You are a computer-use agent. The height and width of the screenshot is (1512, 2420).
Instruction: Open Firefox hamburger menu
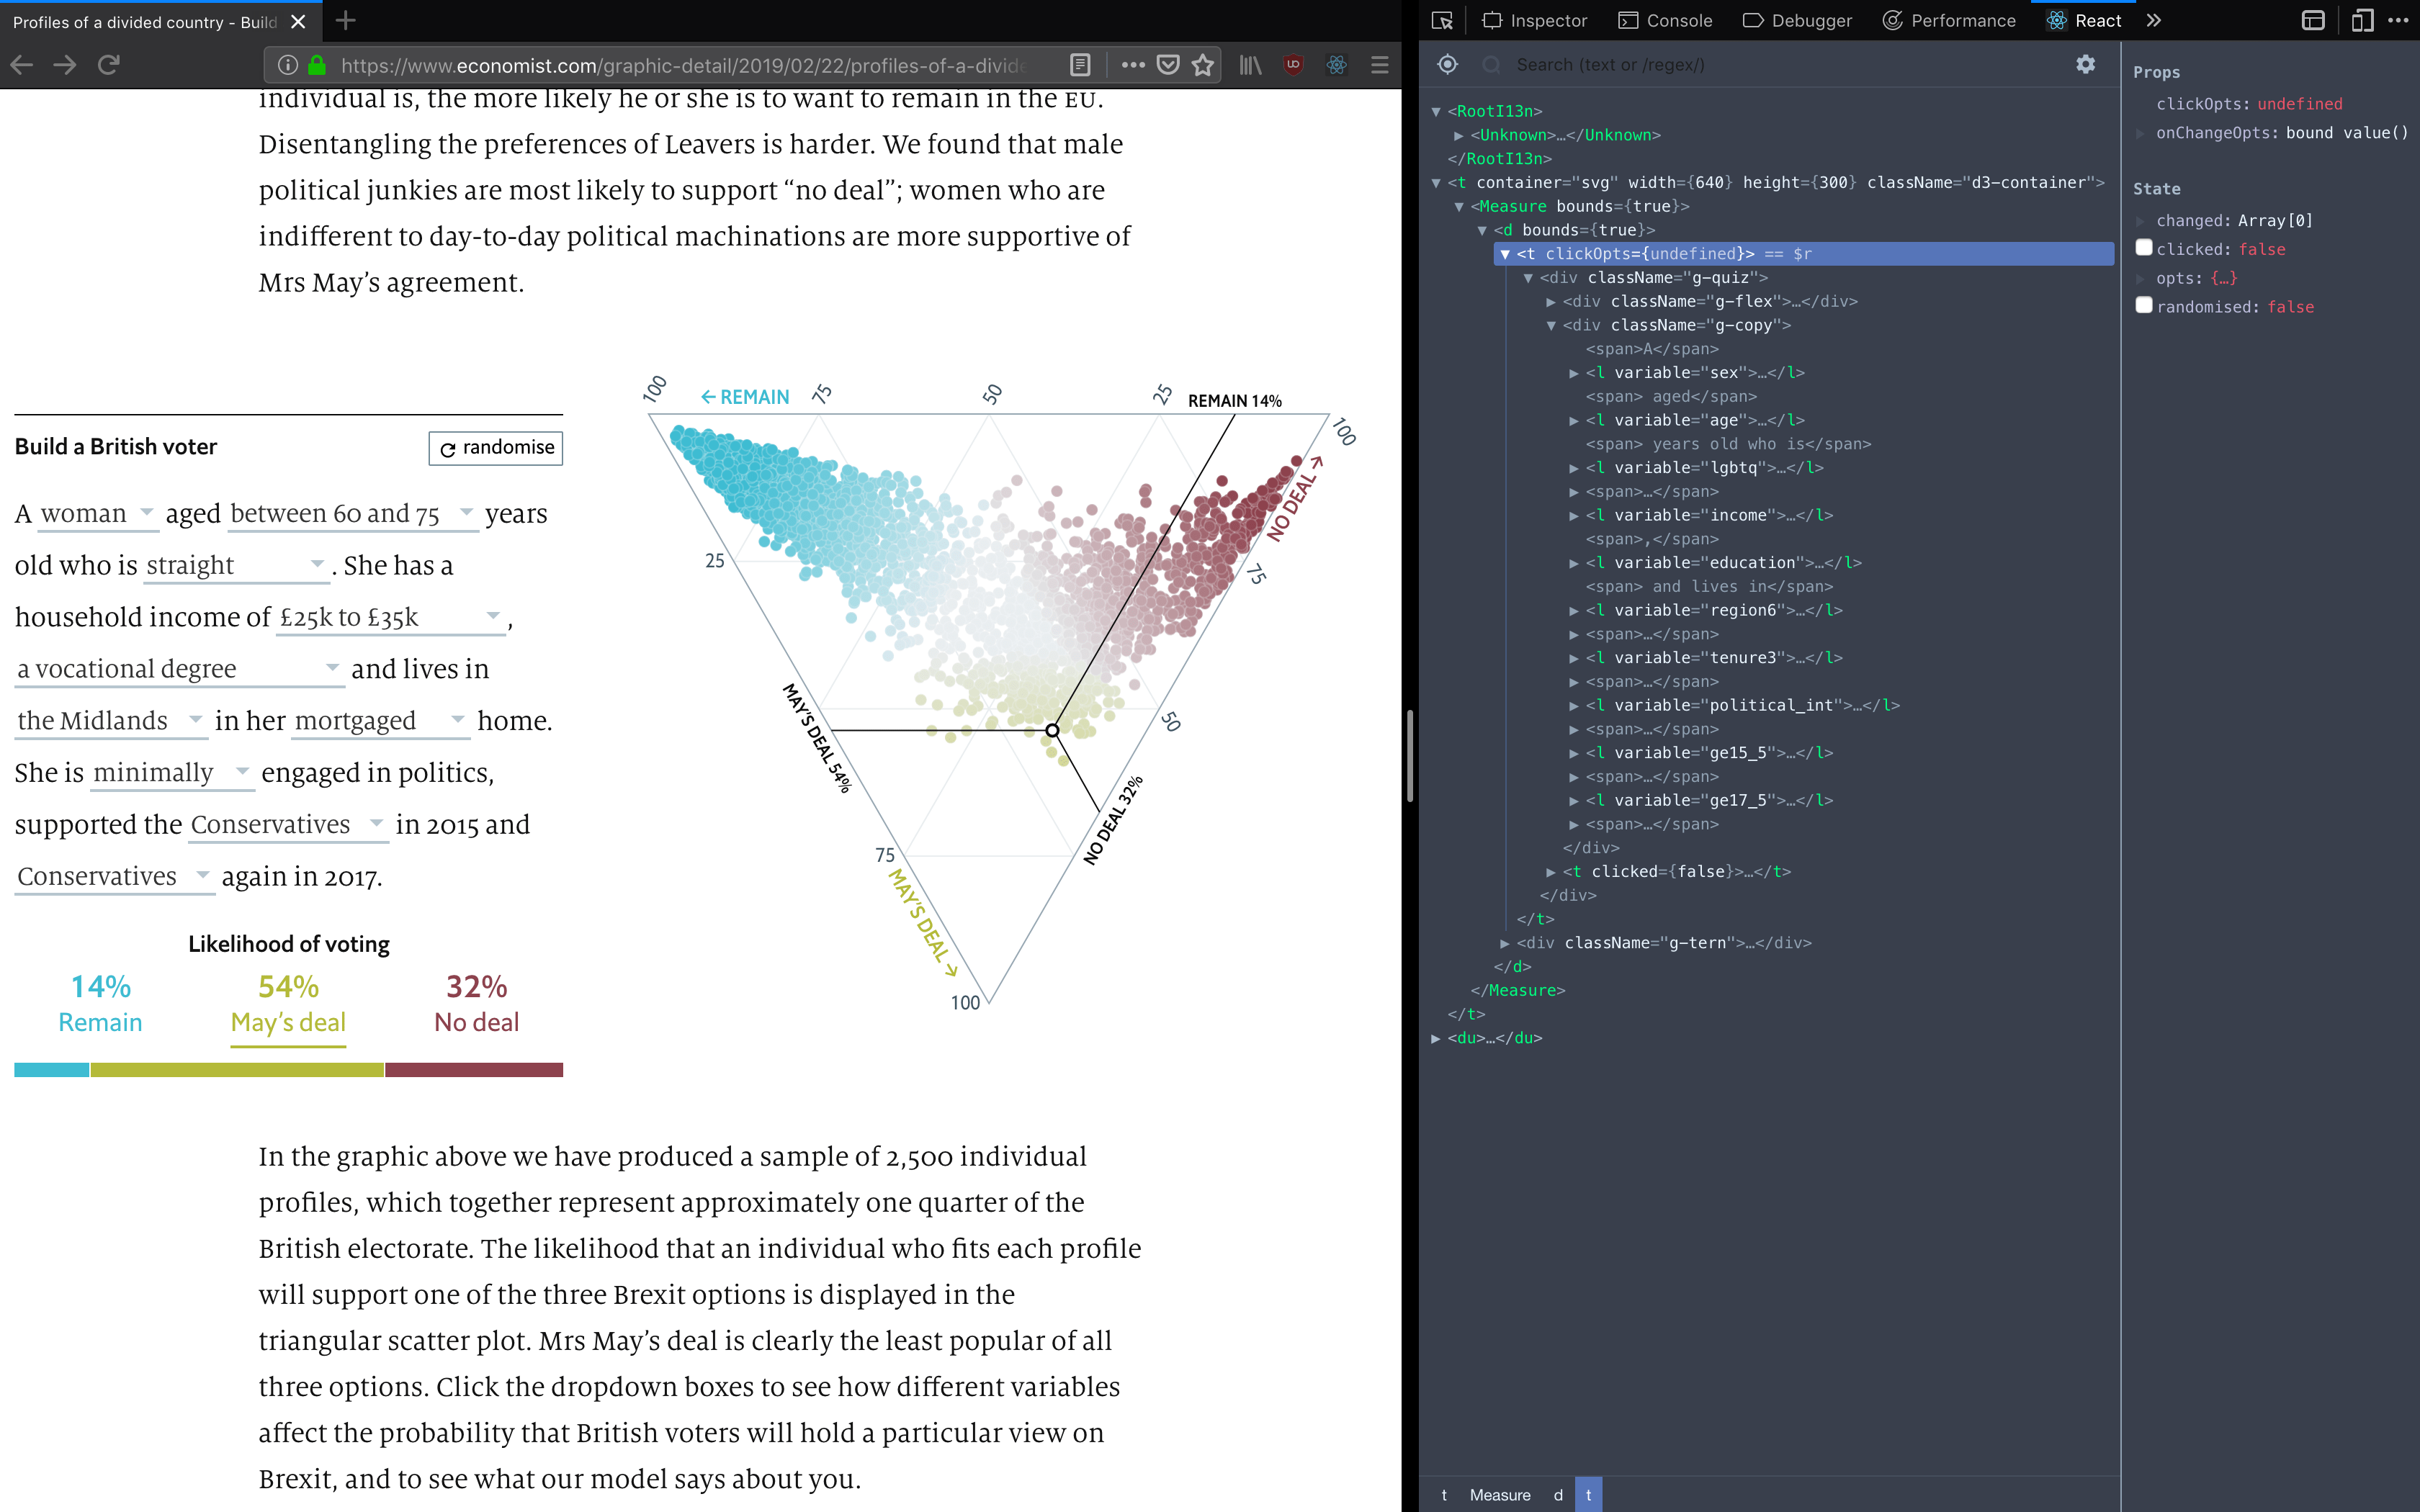[1380, 65]
